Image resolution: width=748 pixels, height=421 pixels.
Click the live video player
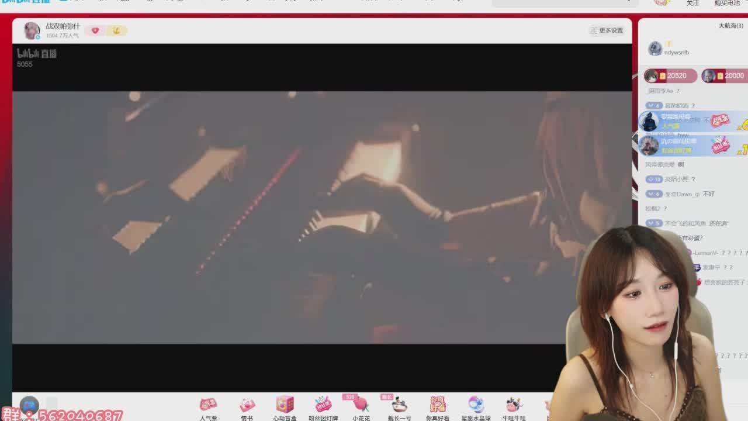point(322,218)
